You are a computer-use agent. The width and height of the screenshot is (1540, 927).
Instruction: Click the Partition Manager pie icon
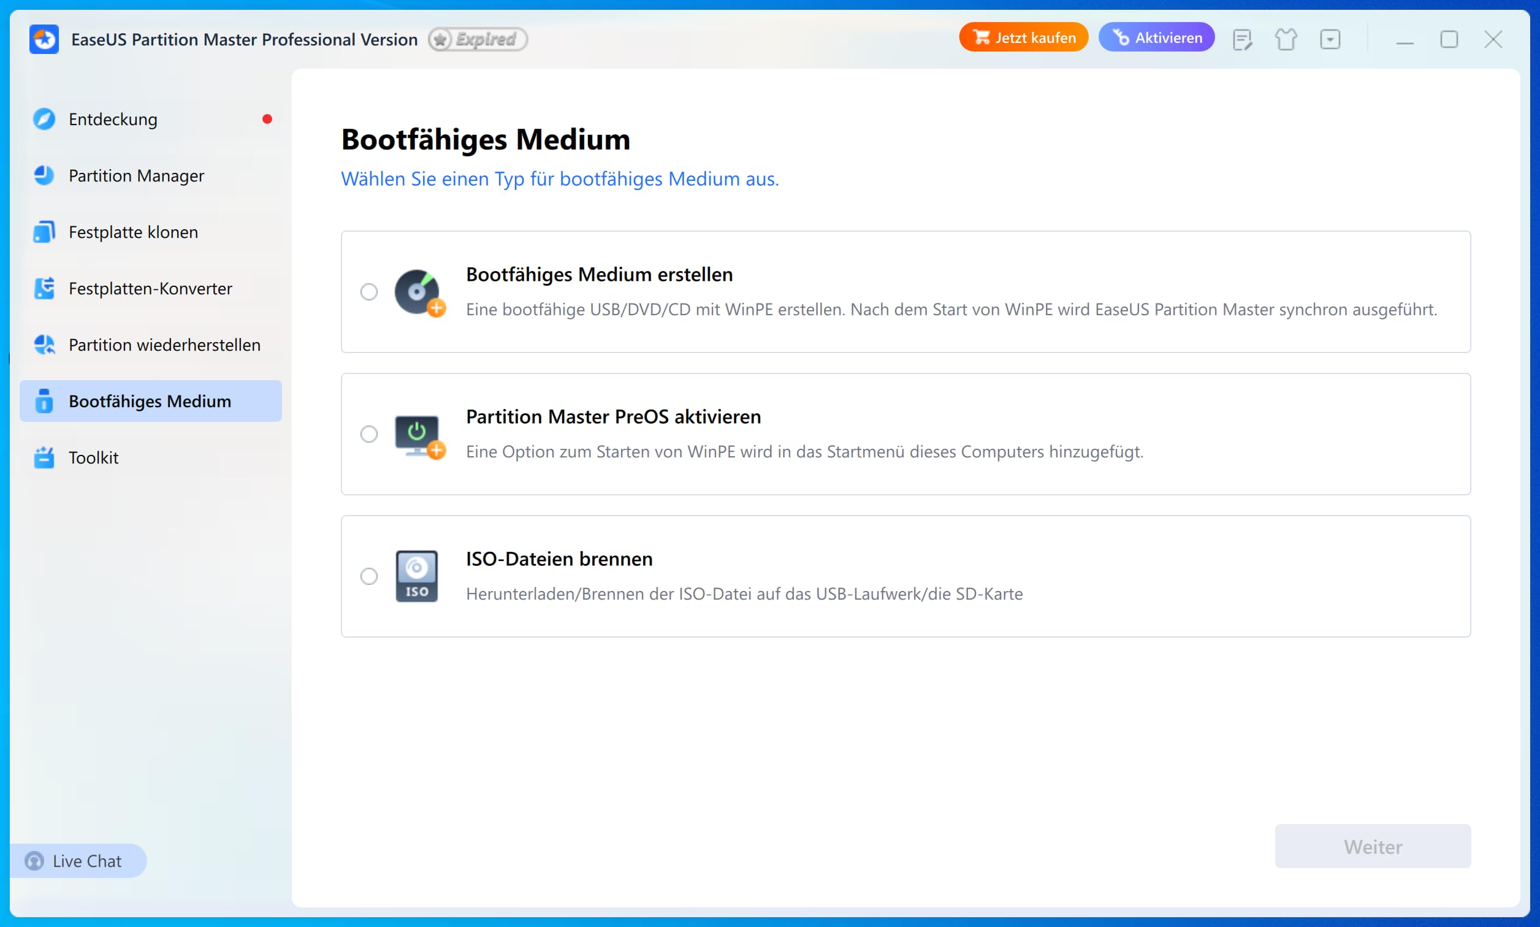coord(44,175)
